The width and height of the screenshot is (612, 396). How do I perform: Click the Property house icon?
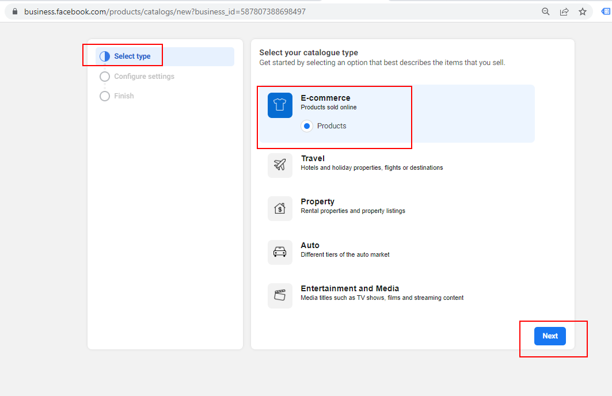280,208
